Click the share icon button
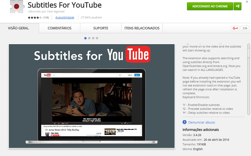 click(238, 6)
